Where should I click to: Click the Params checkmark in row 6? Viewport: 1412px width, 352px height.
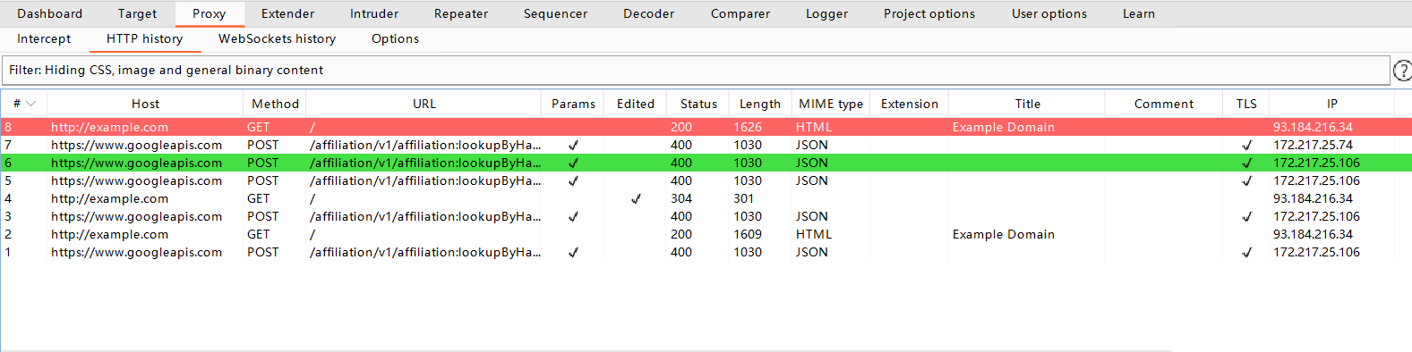(x=573, y=163)
